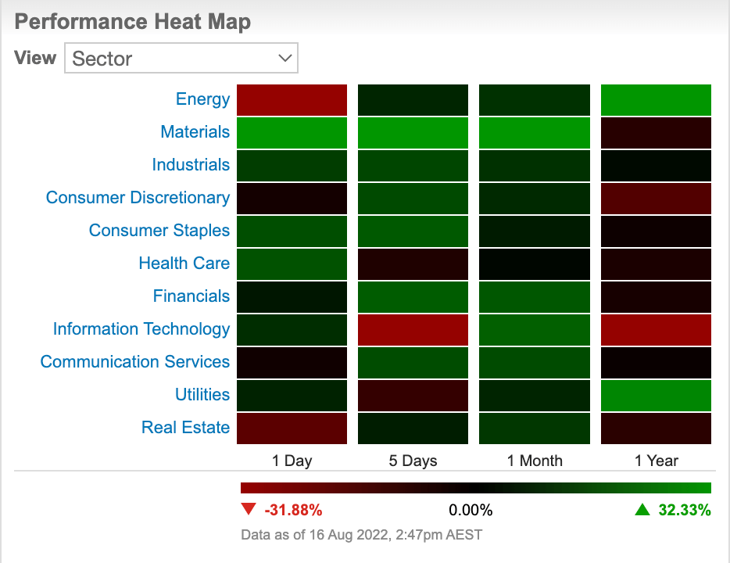This screenshot has height=563, width=730.
Task: Open the Consumer Staples link
Action: [159, 231]
